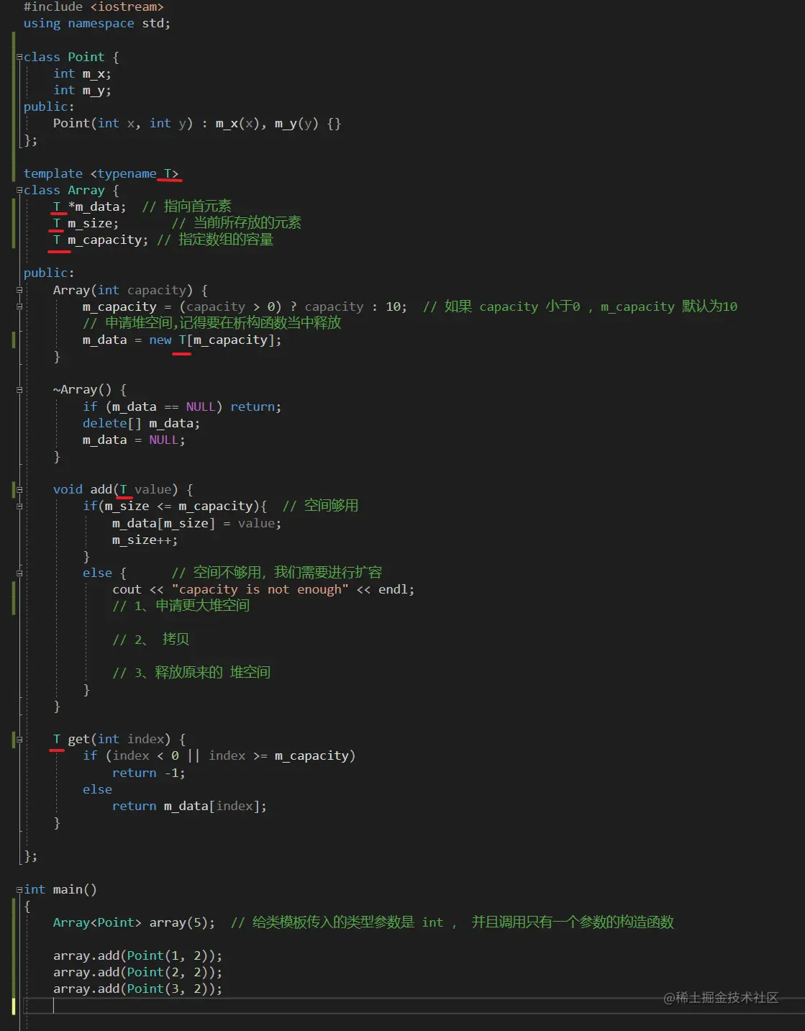The height and width of the screenshot is (1031, 805).
Task: Click the 'm_data = new T[m_capacity];' line
Action: pos(182,340)
